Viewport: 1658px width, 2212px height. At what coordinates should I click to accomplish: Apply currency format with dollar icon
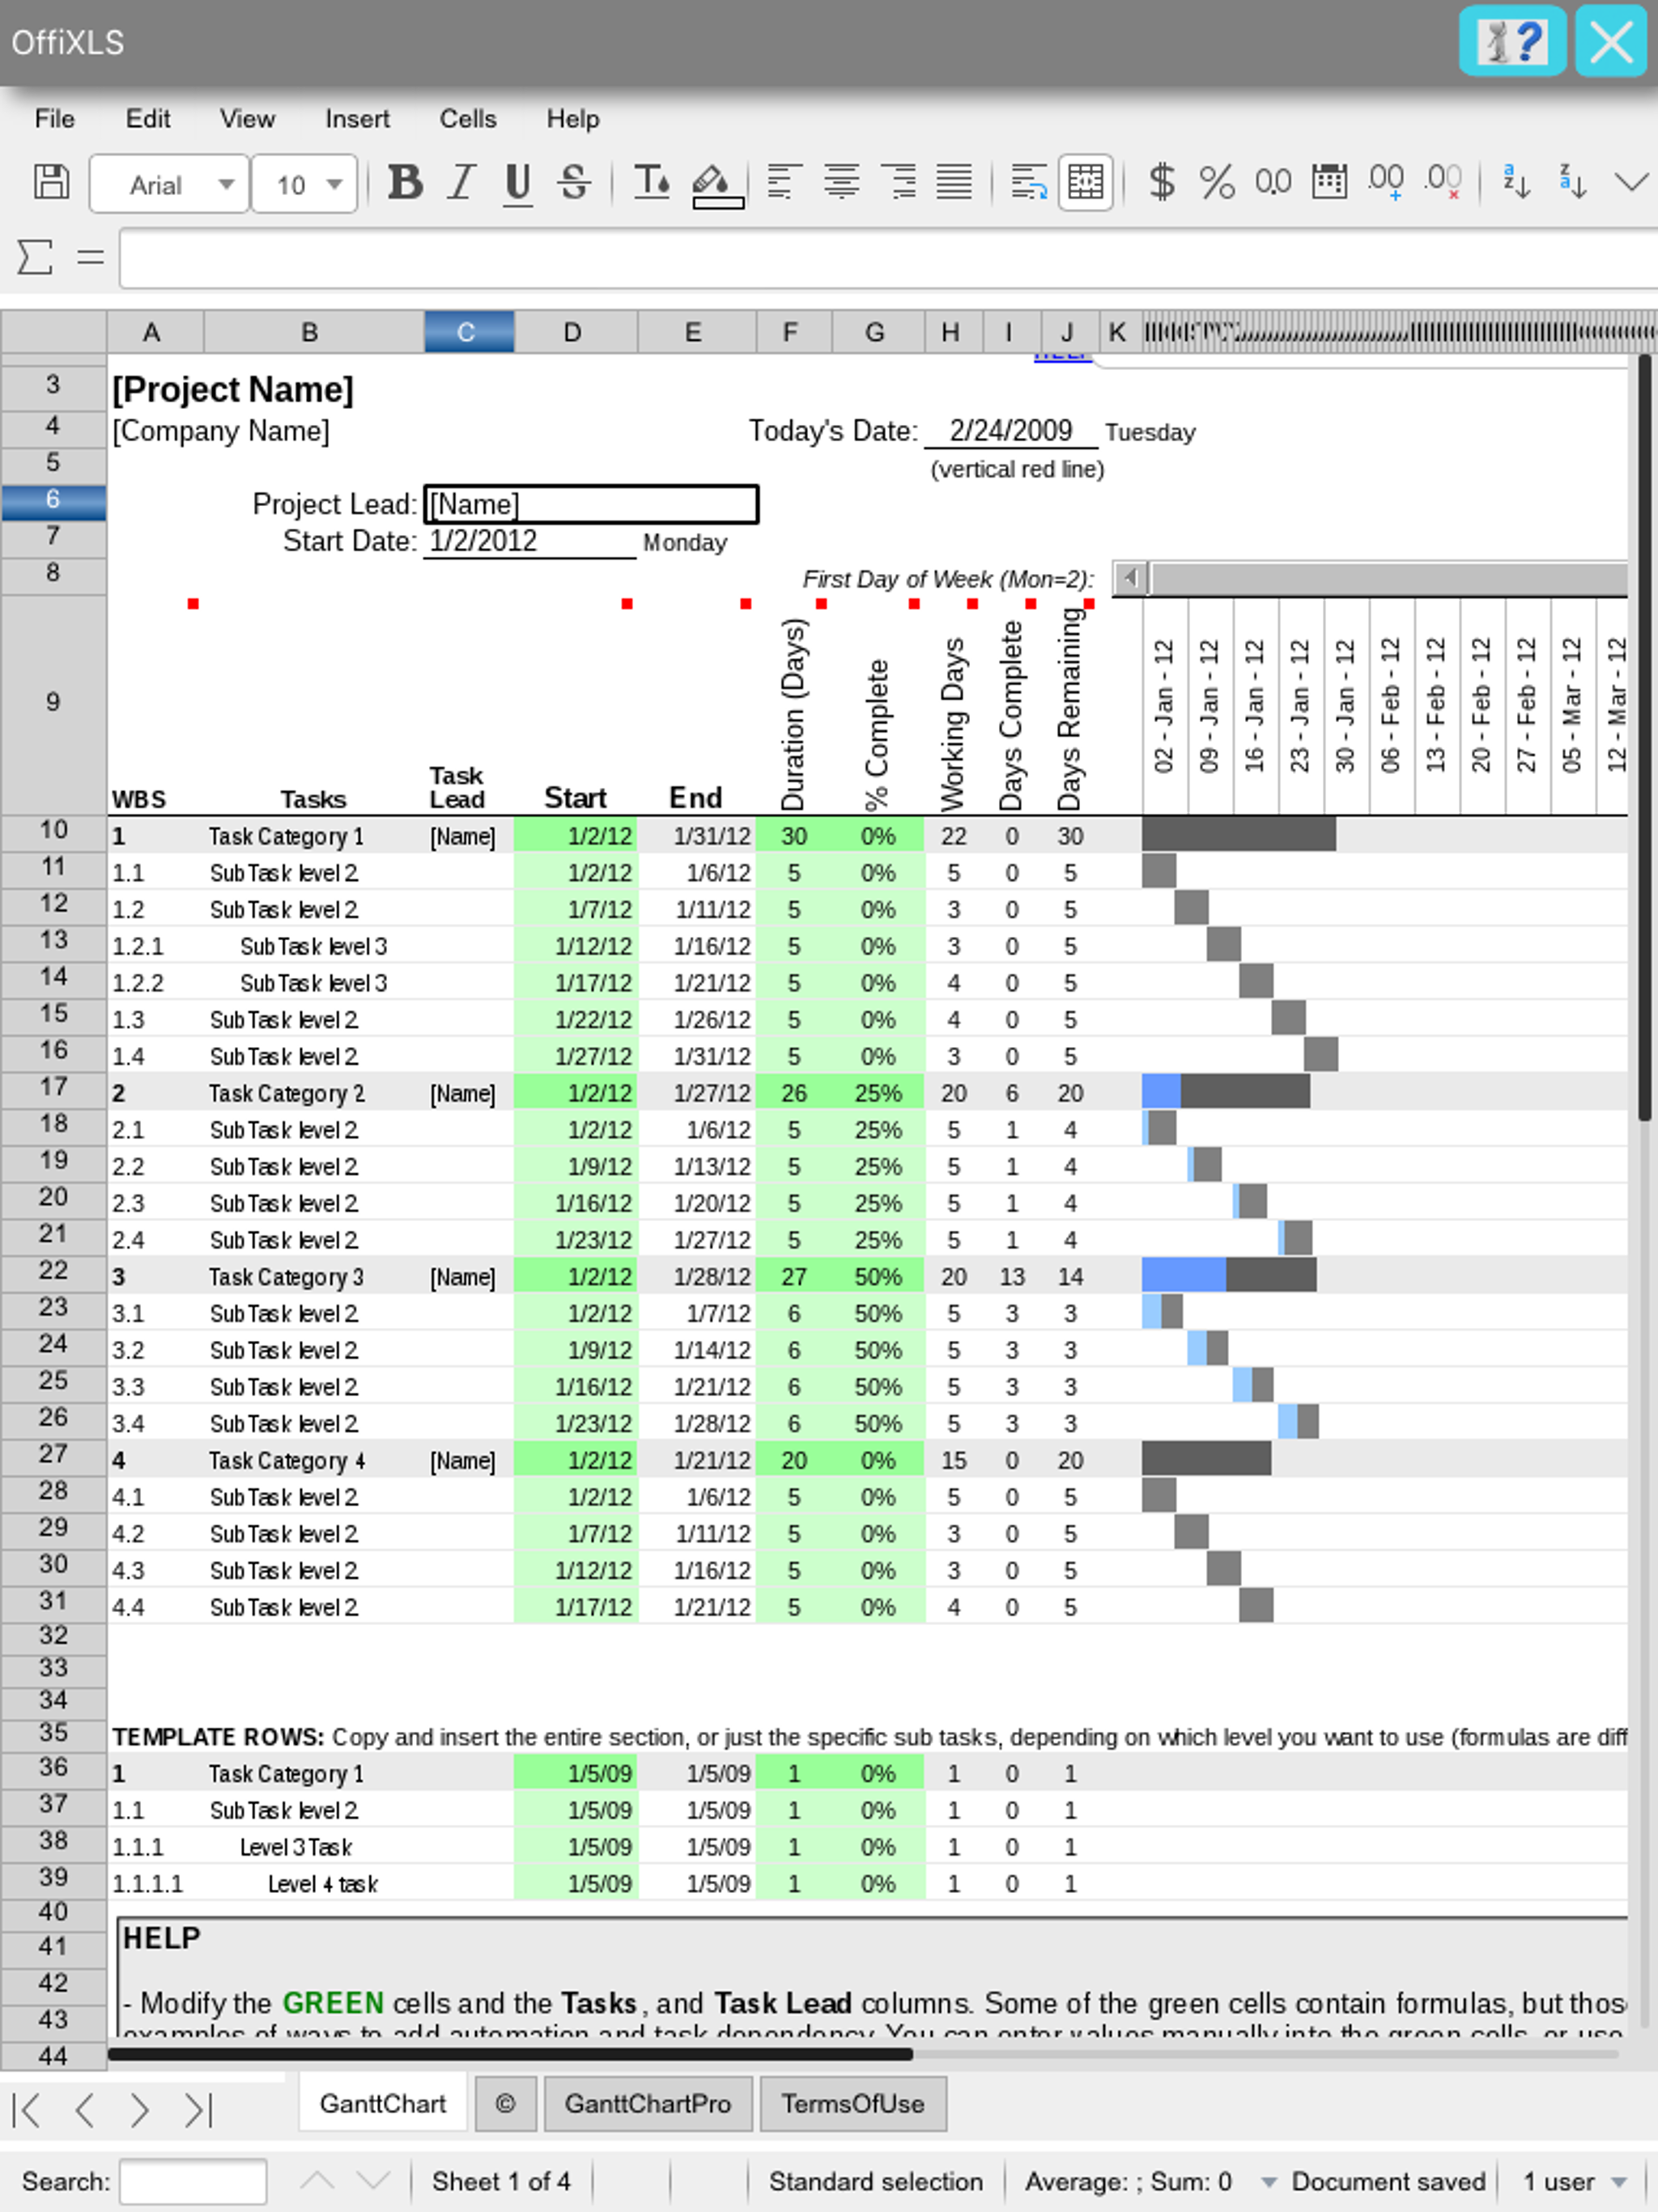[x=1161, y=183]
